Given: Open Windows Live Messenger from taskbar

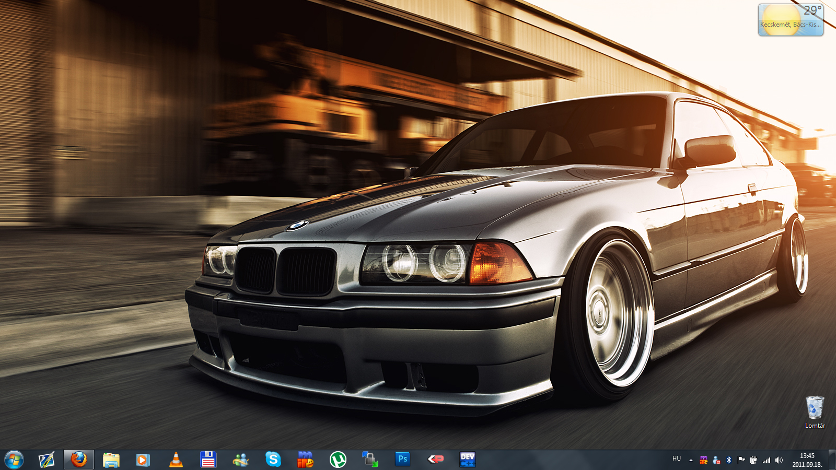Looking at the screenshot, I should click(x=241, y=460).
